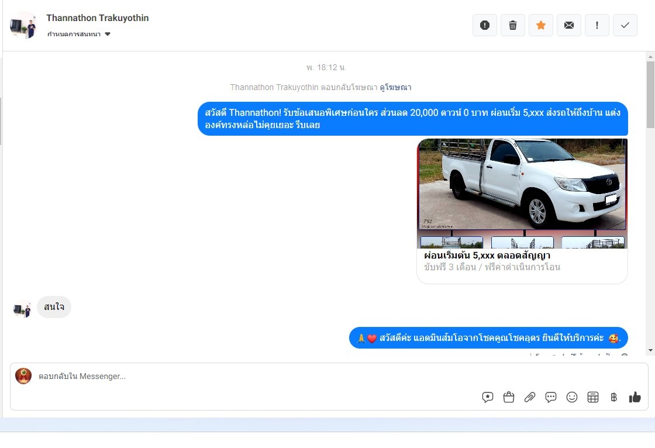Flag conversation with exclamation mark icon
This screenshot has width=655, height=448.
point(597,25)
